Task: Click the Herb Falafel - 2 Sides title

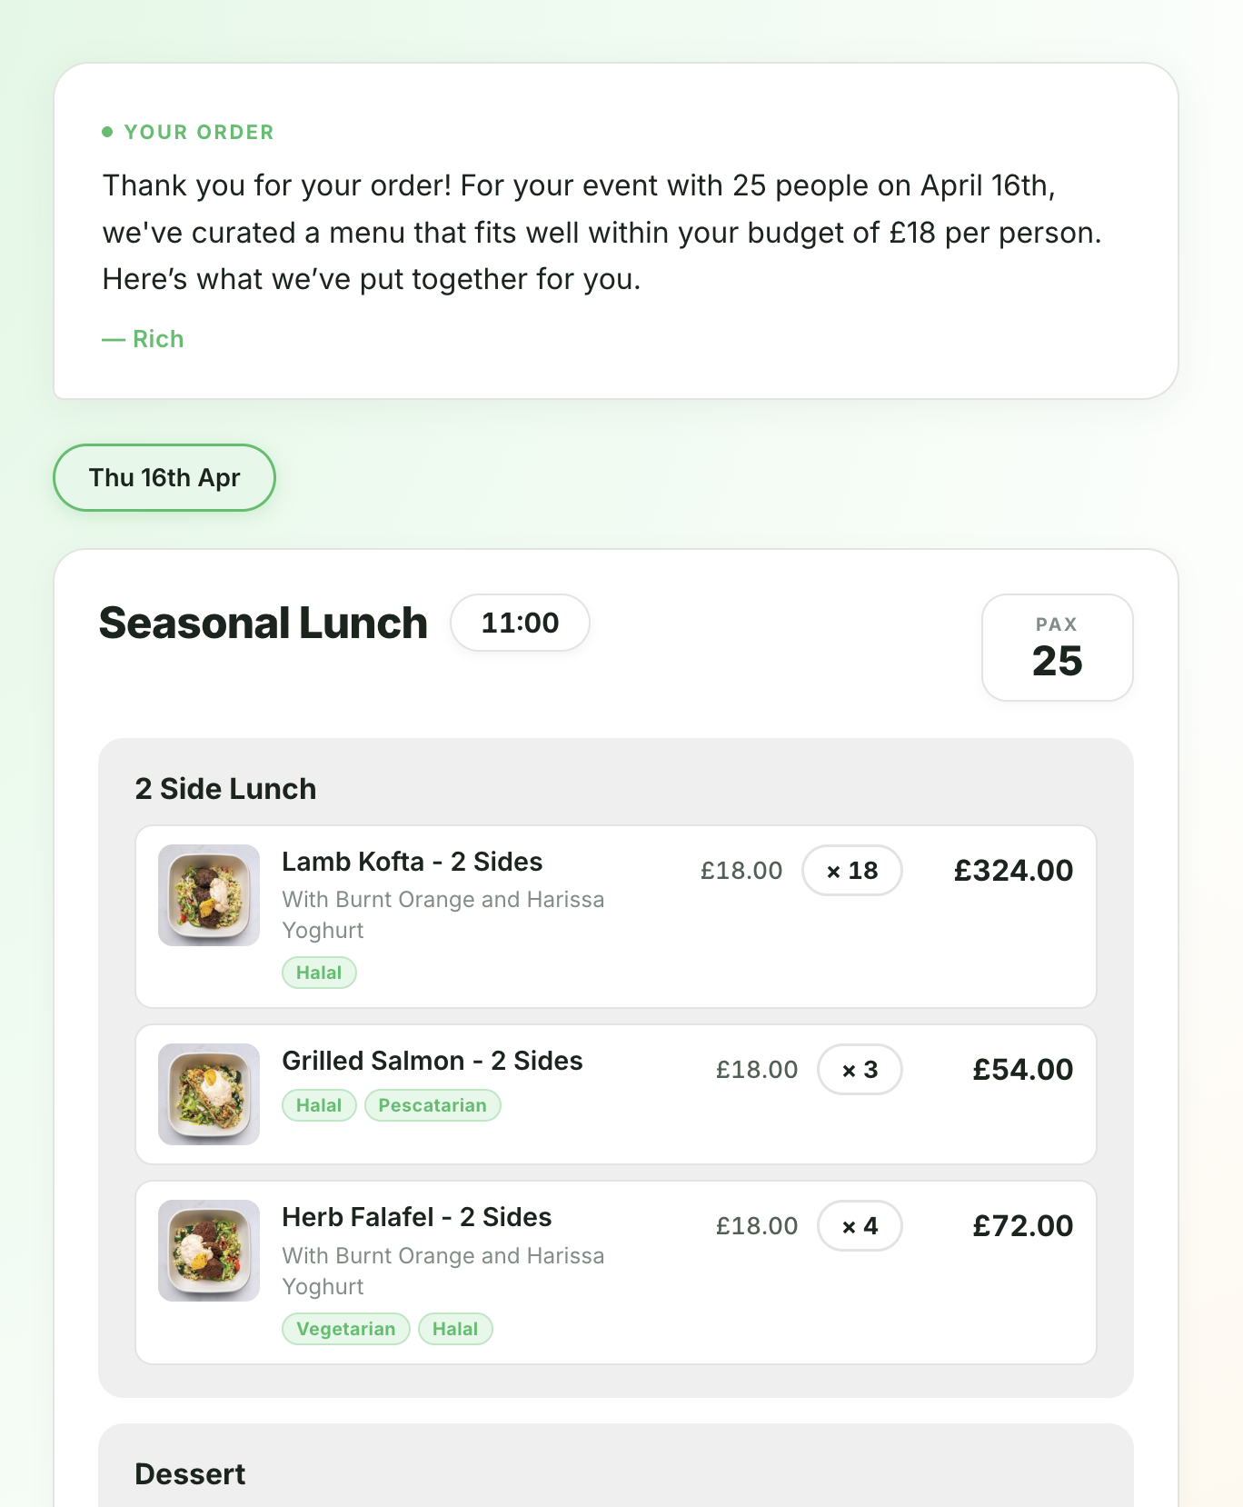Action: (x=416, y=1217)
